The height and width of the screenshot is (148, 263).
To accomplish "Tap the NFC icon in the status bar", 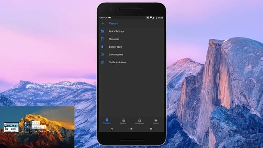I will [x=148, y=18].
